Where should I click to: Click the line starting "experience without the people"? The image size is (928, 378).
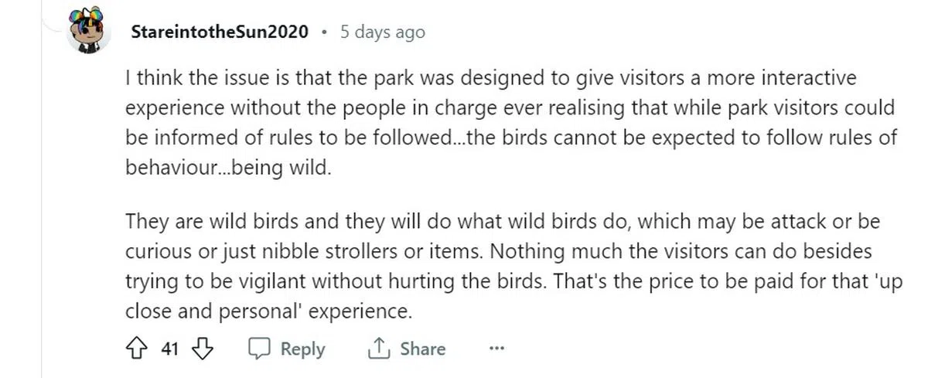509,109
